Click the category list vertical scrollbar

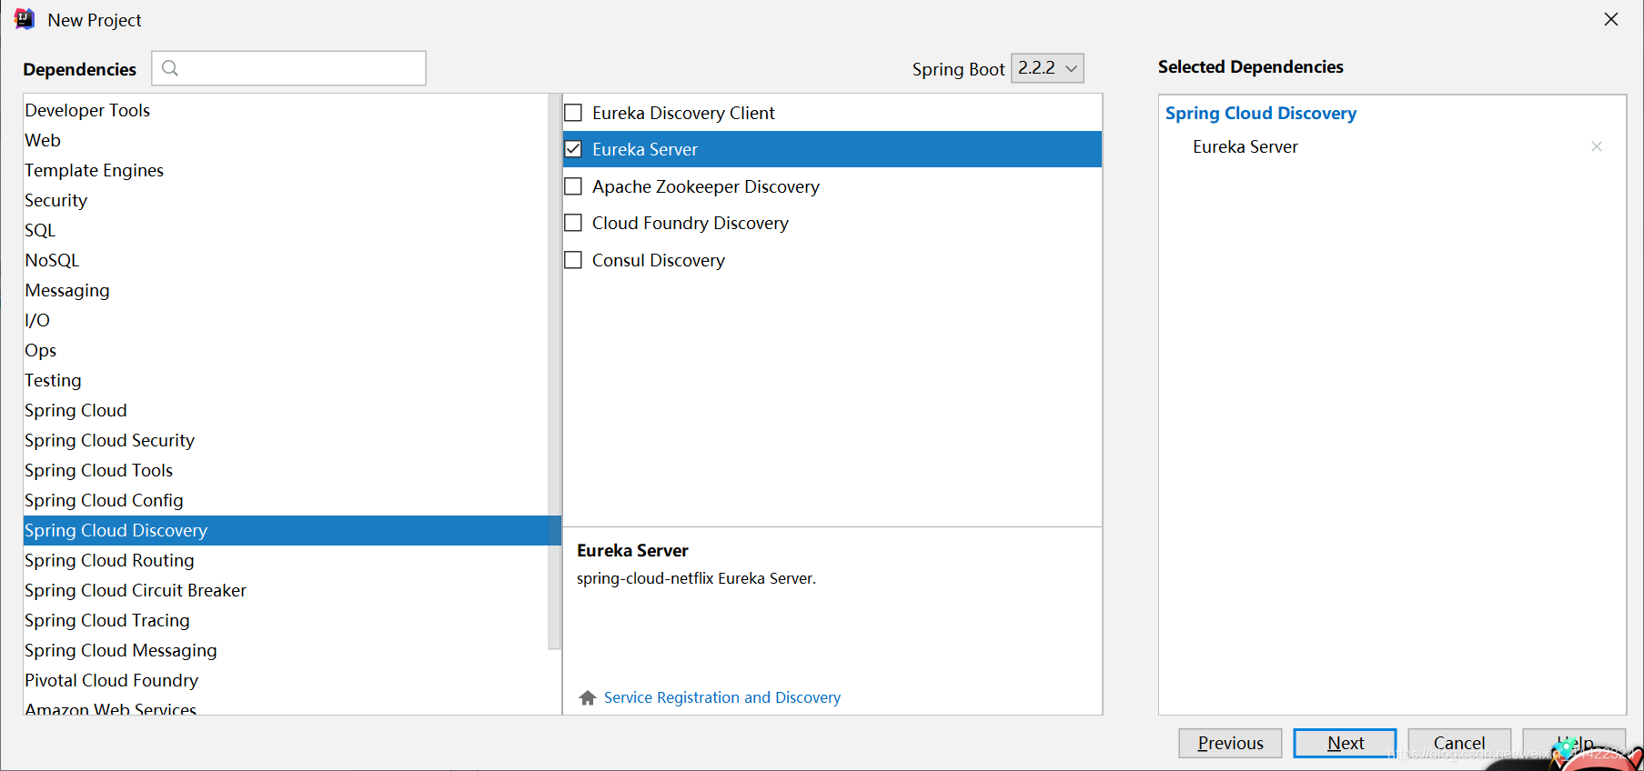pyautogui.click(x=555, y=373)
